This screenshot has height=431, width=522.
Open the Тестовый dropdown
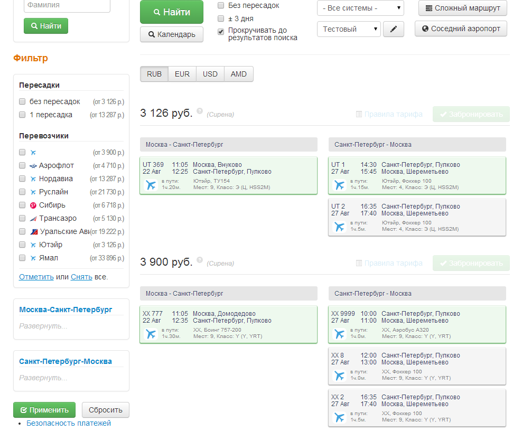(349, 29)
